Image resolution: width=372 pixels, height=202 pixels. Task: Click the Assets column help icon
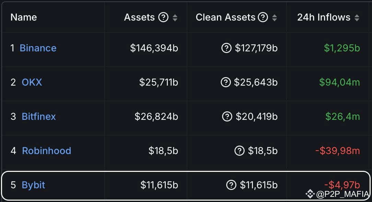163,17
